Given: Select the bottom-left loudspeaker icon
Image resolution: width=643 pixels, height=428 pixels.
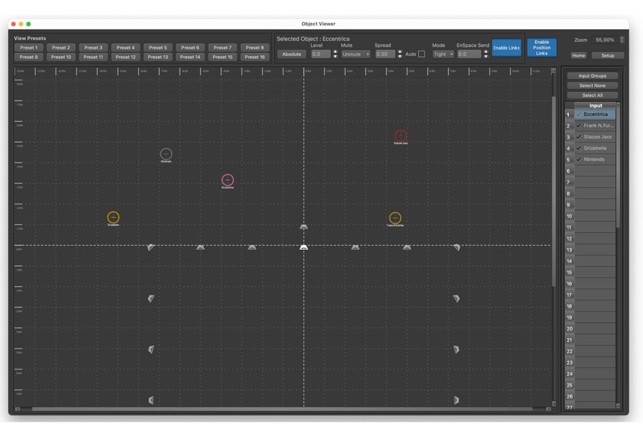Looking at the screenshot, I should tap(151, 400).
